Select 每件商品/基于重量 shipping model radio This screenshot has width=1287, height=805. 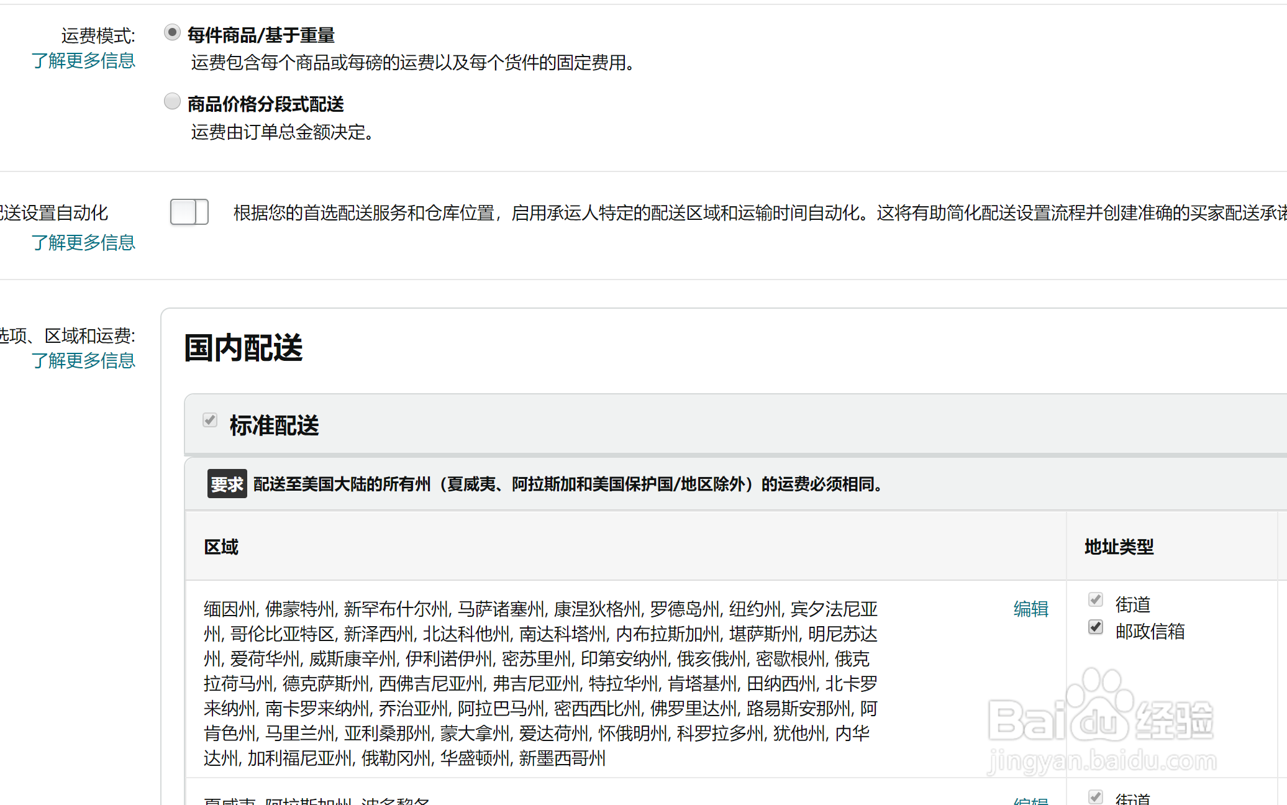click(x=172, y=32)
